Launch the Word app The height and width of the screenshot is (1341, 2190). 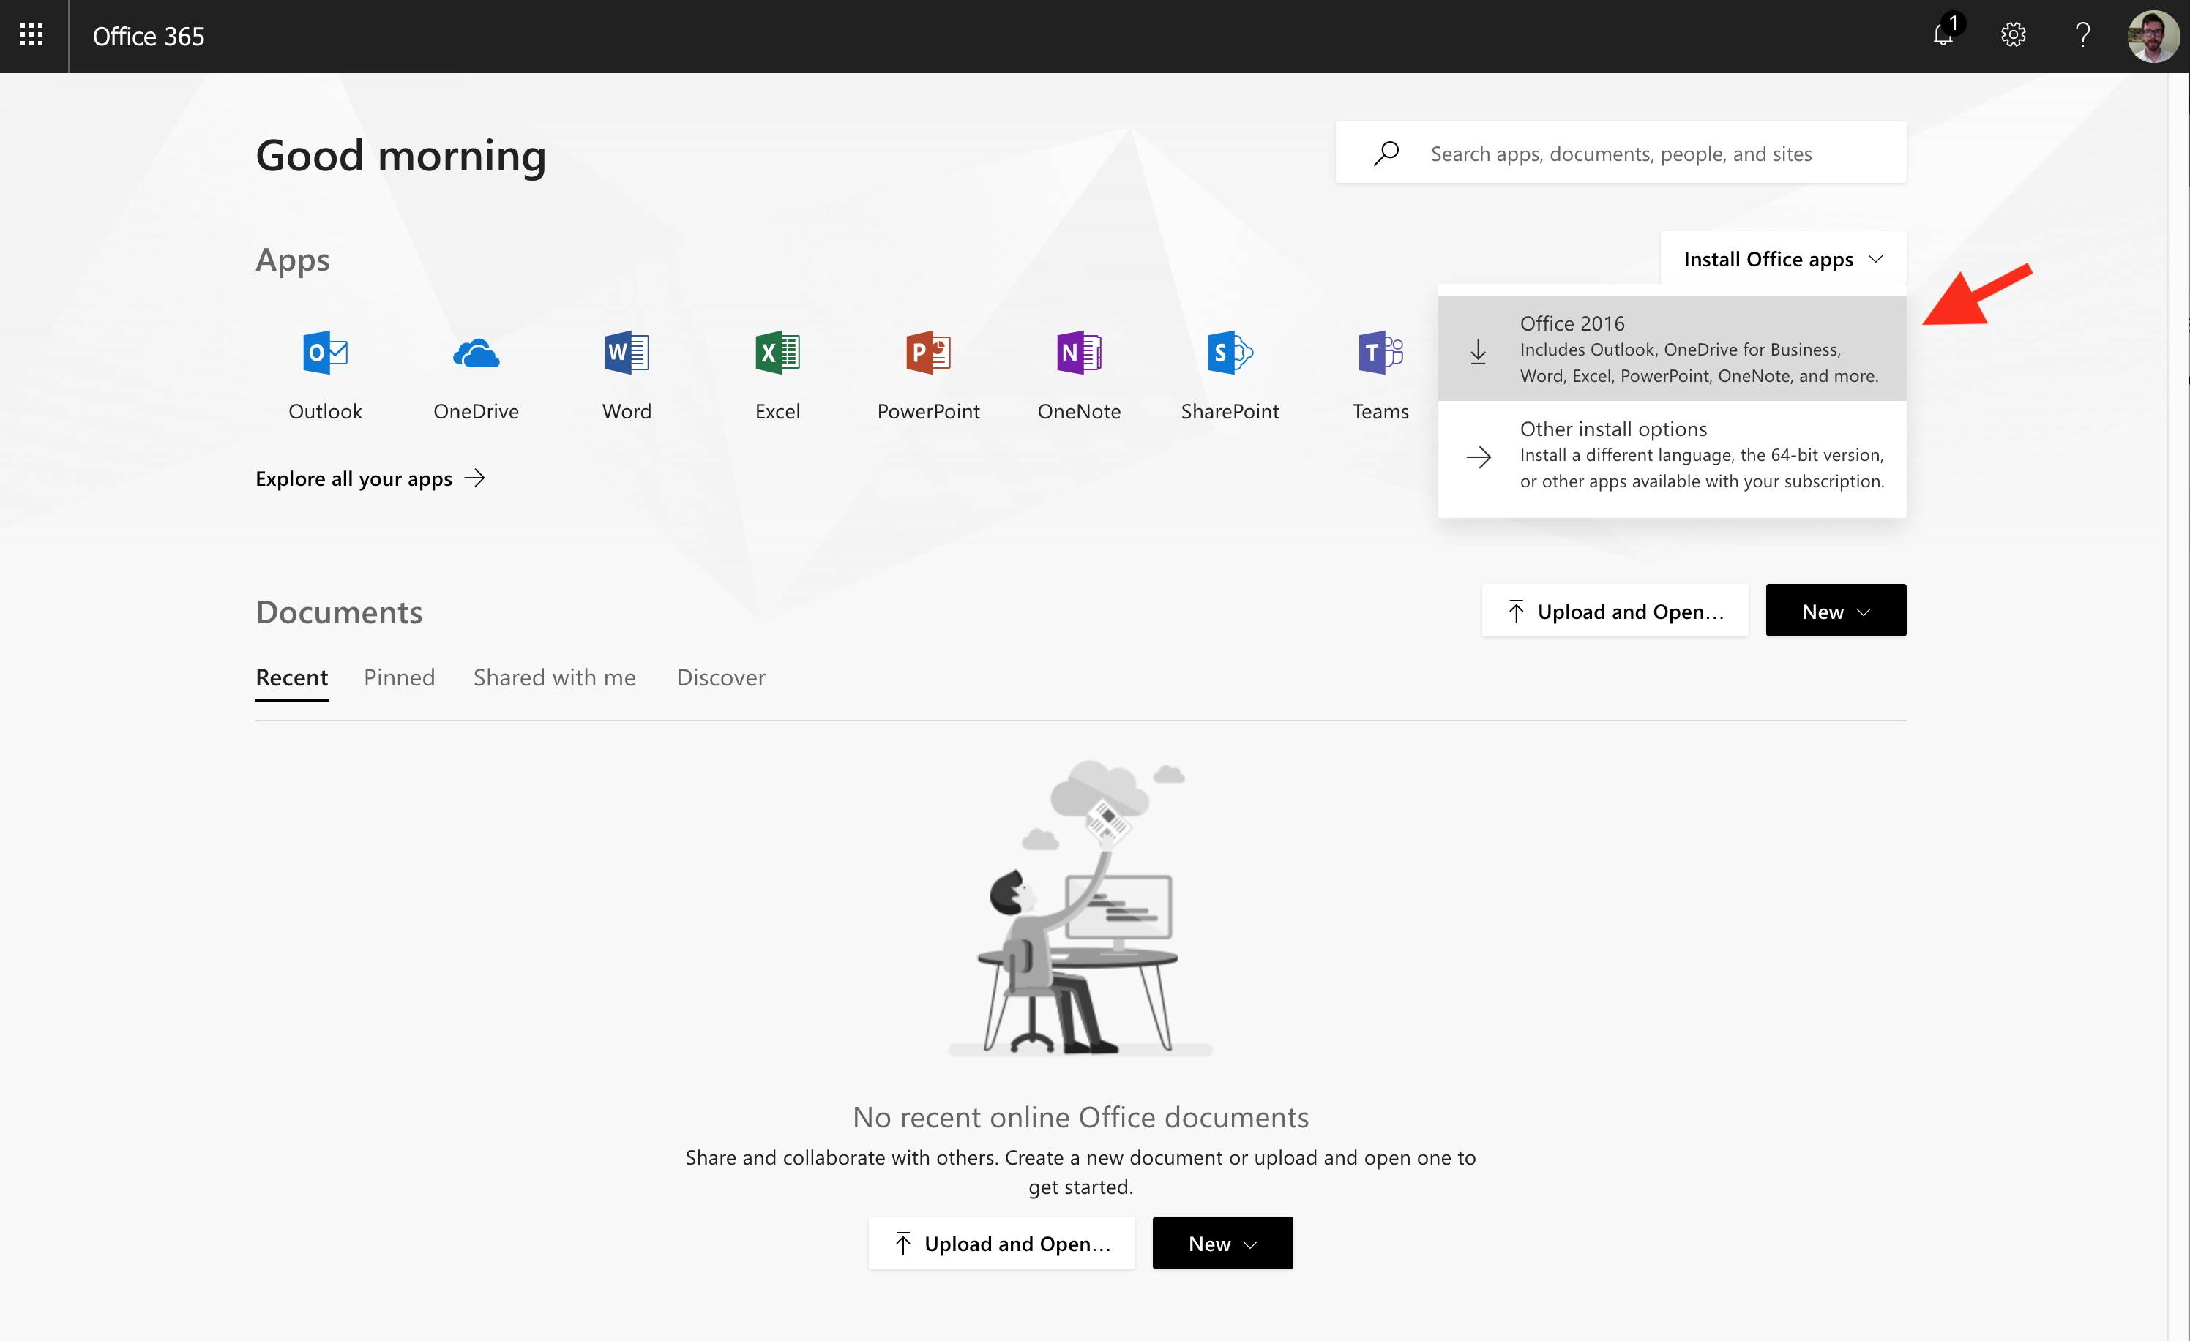627,375
